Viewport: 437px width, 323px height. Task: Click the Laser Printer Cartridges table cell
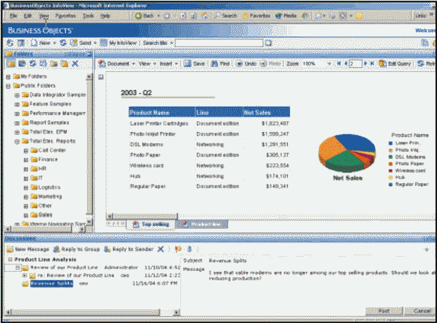tap(159, 123)
